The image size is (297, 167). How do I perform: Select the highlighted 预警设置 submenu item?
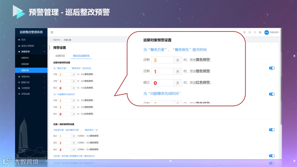pos(31,70)
